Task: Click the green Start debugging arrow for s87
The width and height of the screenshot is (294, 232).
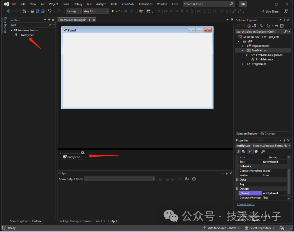Action: [113, 11]
